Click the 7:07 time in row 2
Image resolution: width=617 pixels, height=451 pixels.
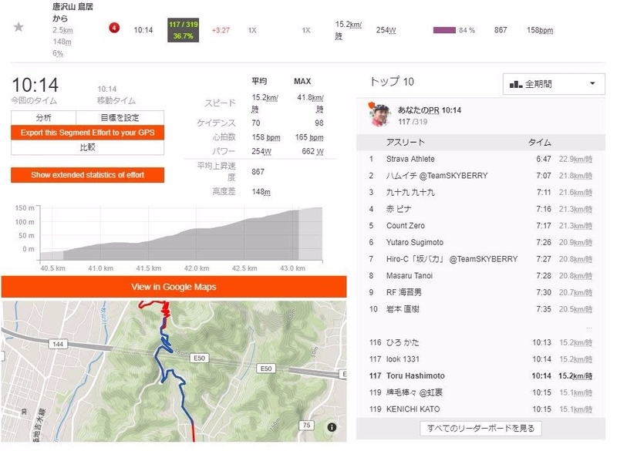pyautogui.click(x=544, y=176)
